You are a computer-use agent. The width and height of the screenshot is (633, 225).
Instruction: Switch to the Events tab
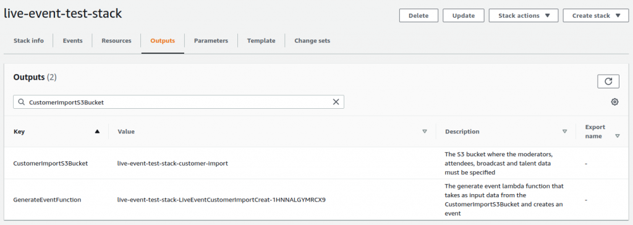73,41
